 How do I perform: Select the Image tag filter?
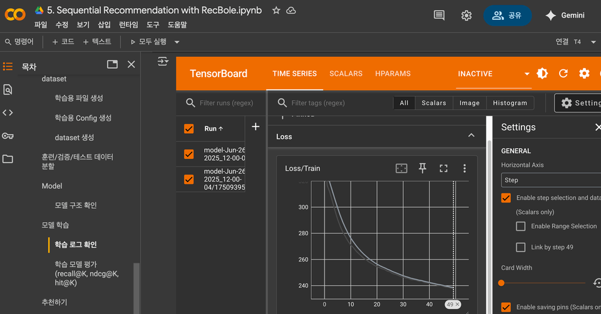(470, 103)
